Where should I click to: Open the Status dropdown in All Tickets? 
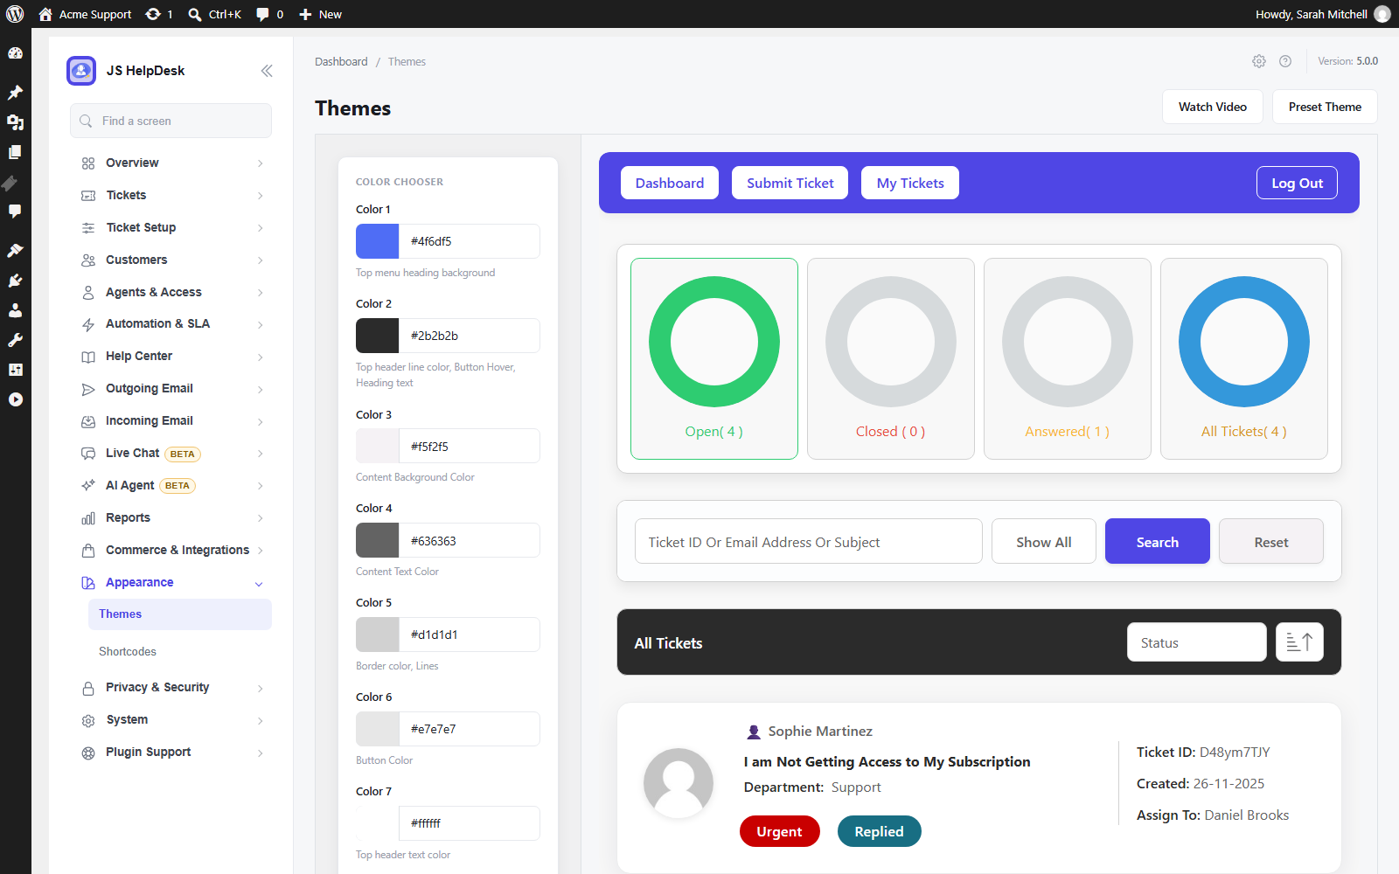[1197, 642]
